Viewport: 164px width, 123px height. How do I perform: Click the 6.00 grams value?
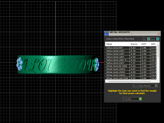(133, 78)
